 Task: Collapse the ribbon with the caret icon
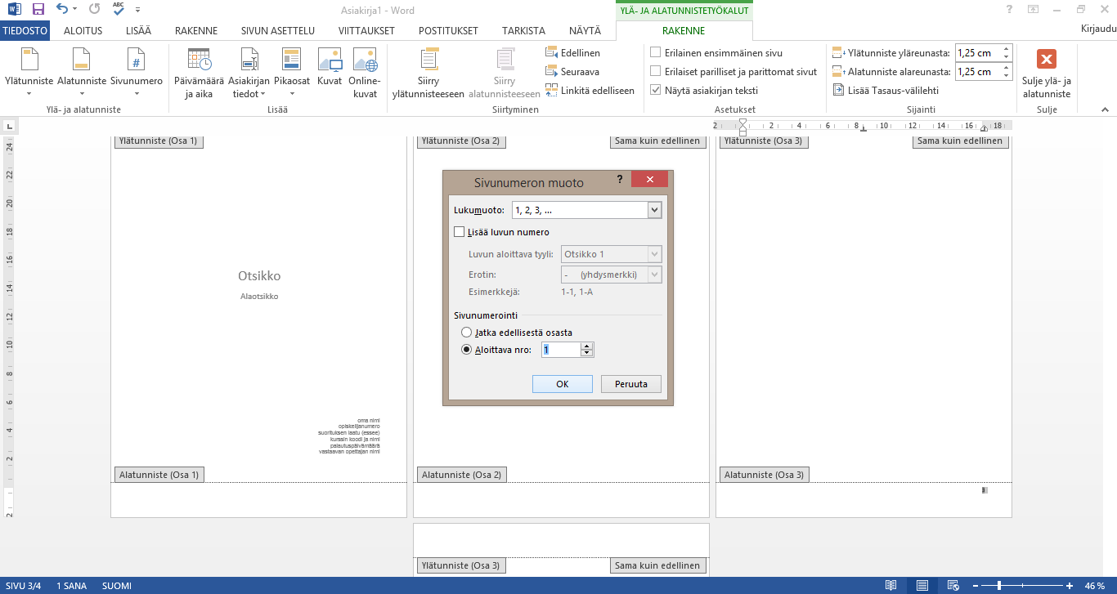tap(1106, 109)
